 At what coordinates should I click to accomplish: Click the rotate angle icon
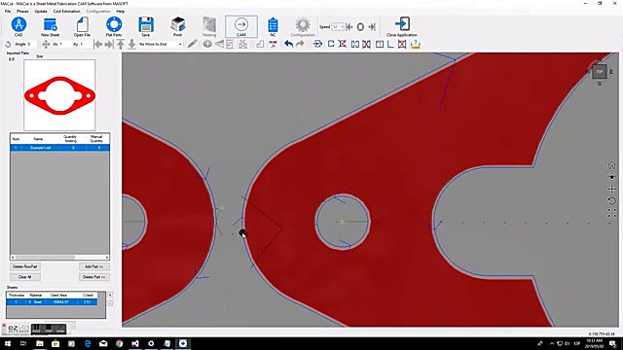pos(8,45)
